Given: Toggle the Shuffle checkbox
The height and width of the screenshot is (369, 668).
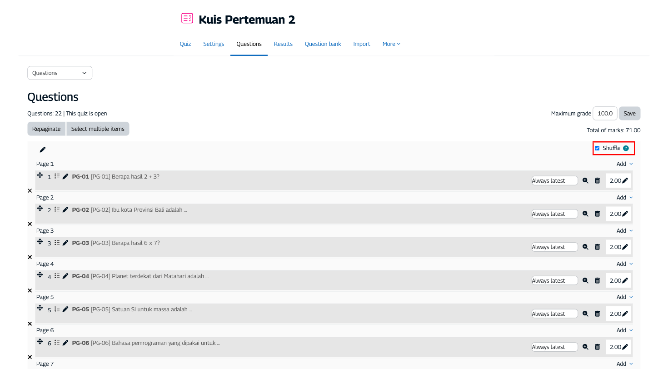Looking at the screenshot, I should point(597,148).
